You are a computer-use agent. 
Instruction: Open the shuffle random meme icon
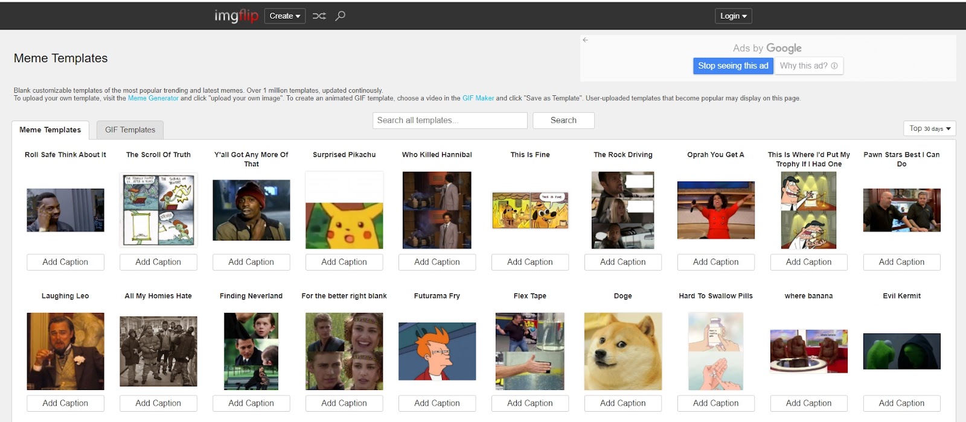pyautogui.click(x=319, y=16)
